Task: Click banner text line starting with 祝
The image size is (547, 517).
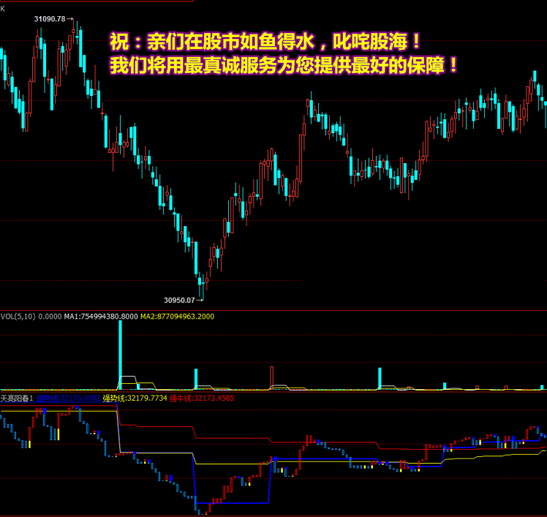Action: coord(265,41)
